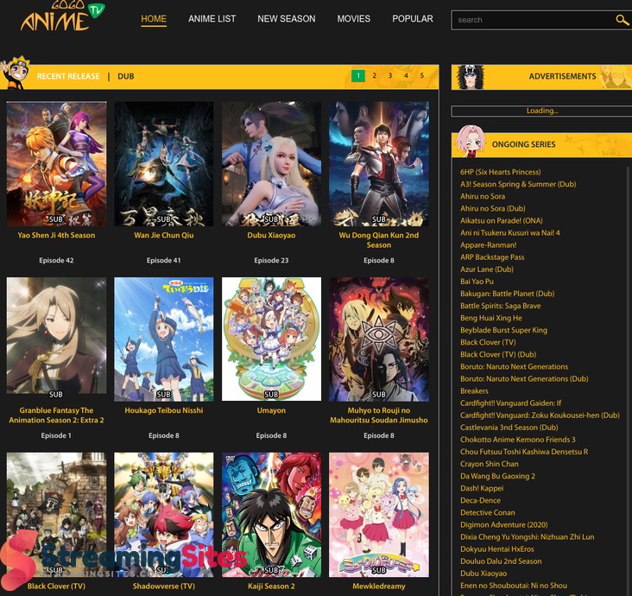Open Breakers in ongoing series
This screenshot has height=596, width=632.
(x=474, y=390)
